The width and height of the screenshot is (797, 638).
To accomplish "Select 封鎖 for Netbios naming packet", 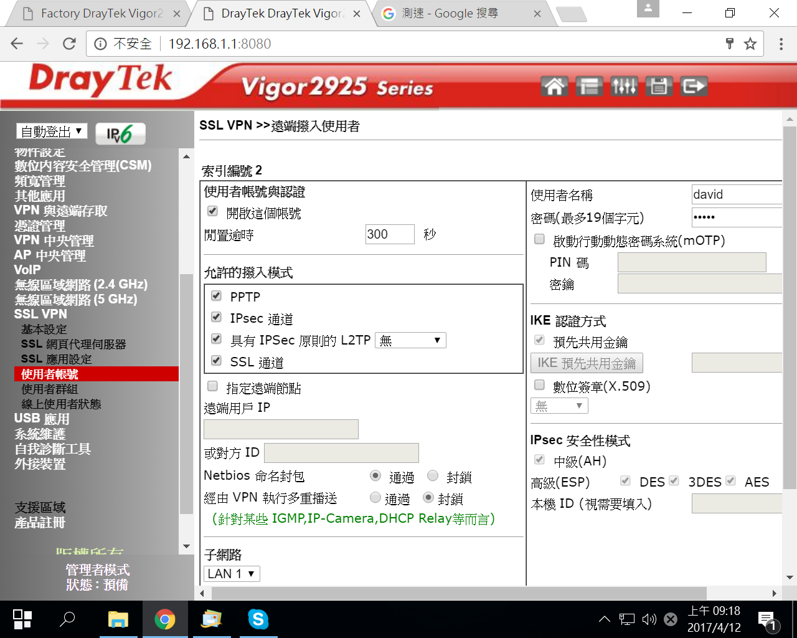I will [x=433, y=477].
